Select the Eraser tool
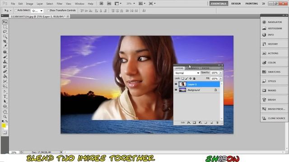The height and width of the screenshot is (162, 289). (5, 72)
